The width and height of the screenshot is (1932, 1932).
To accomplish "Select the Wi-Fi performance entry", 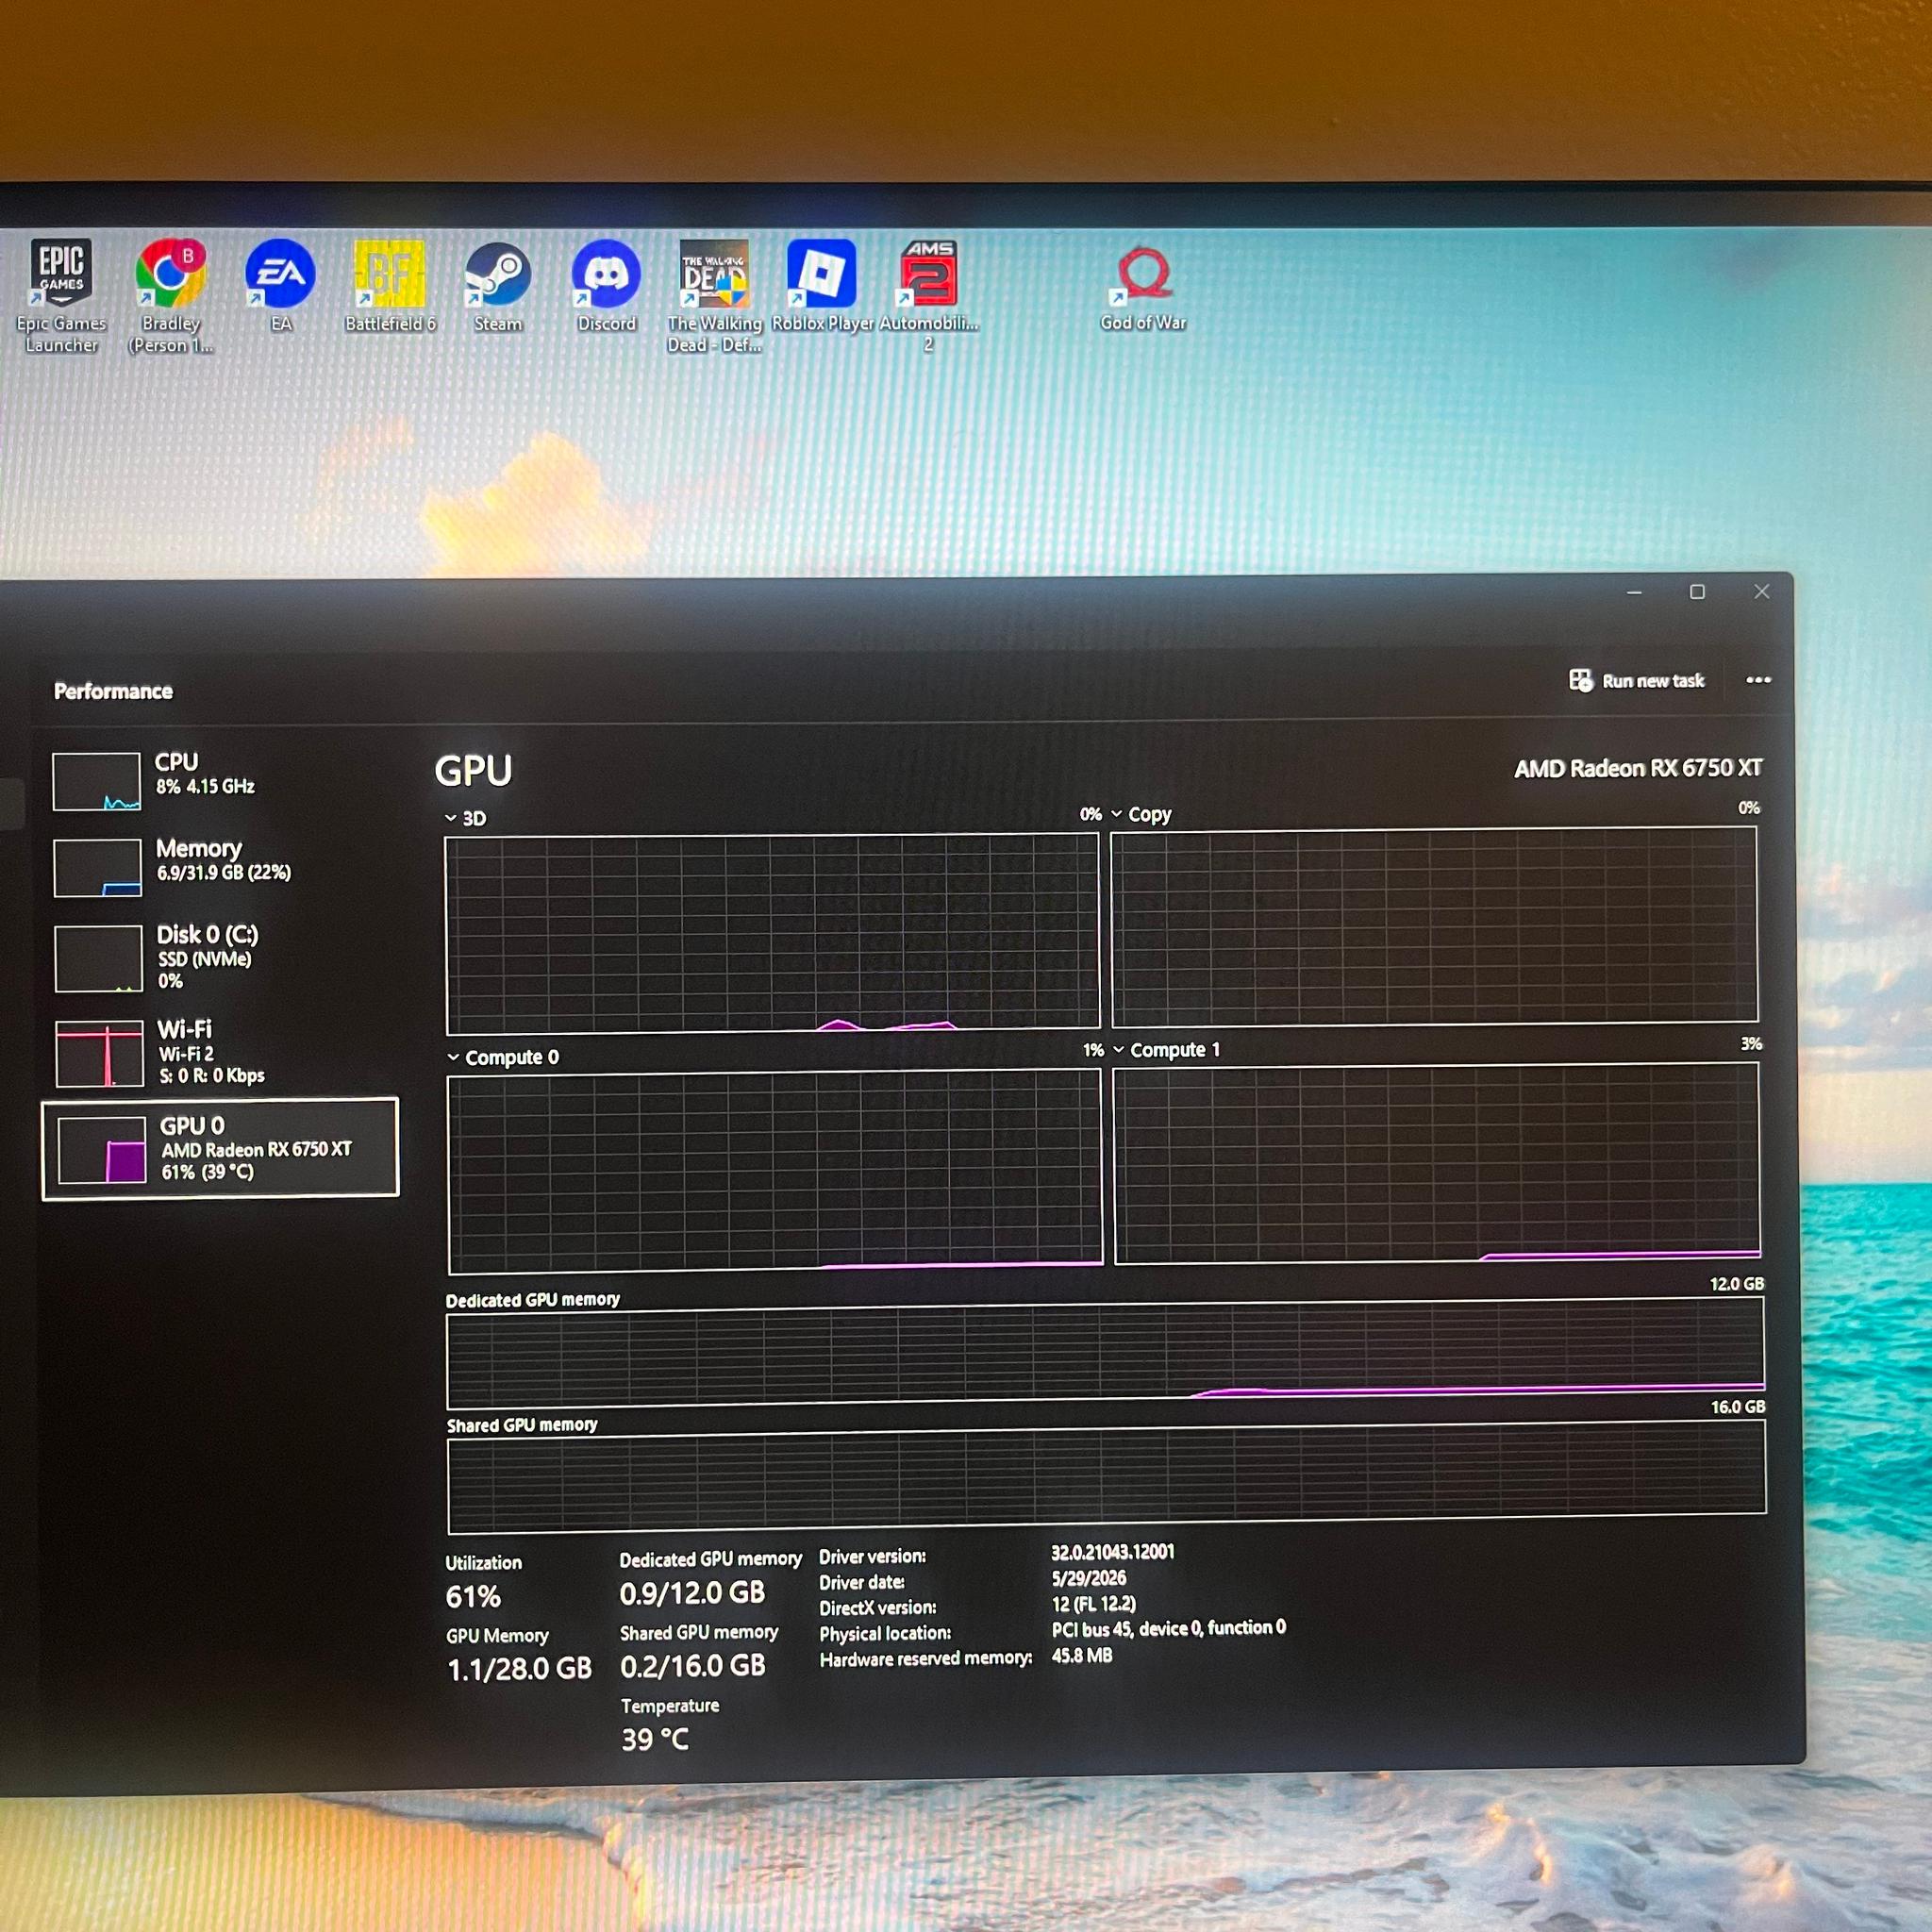I will (220, 1052).
